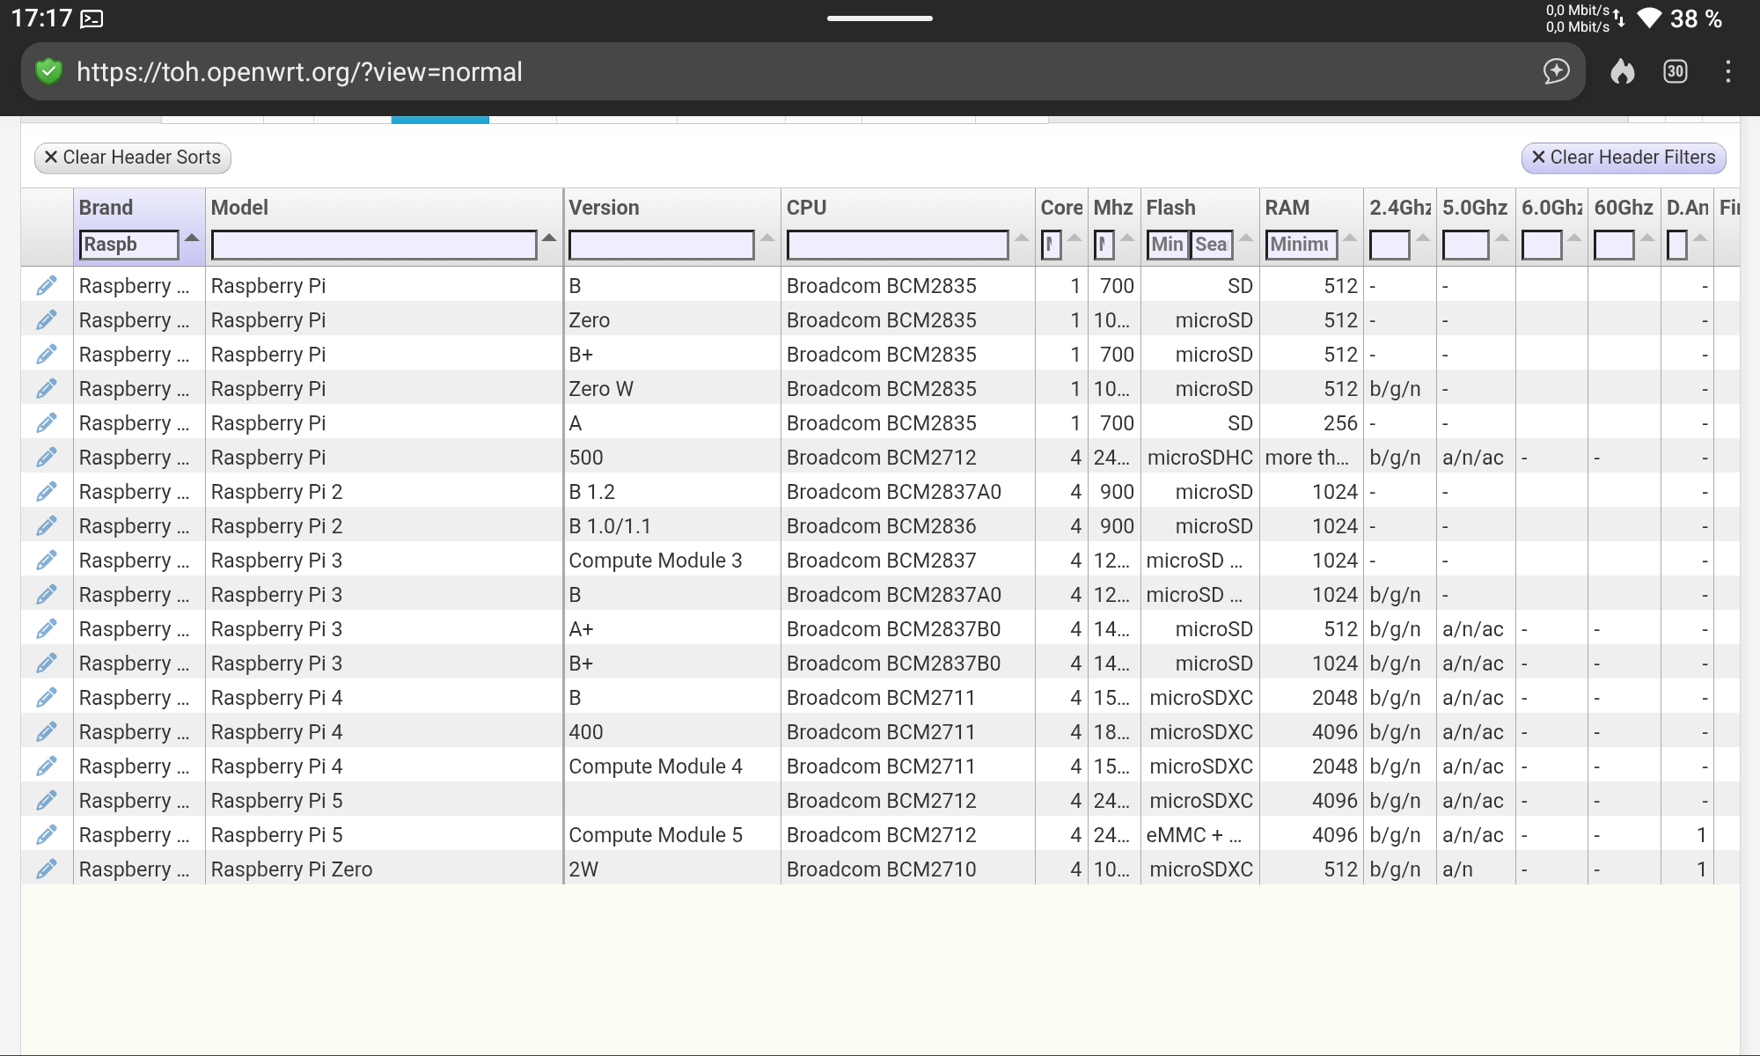
Task: Focus the Brand filter field containing Raspb
Action: (x=128, y=245)
